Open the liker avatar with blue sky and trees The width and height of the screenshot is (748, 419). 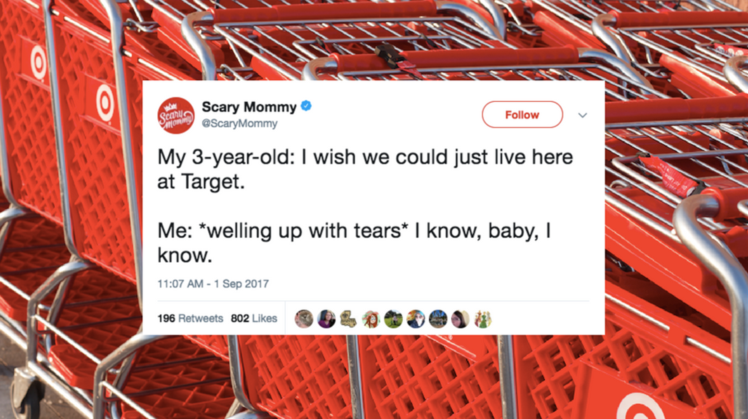pyautogui.click(x=438, y=319)
